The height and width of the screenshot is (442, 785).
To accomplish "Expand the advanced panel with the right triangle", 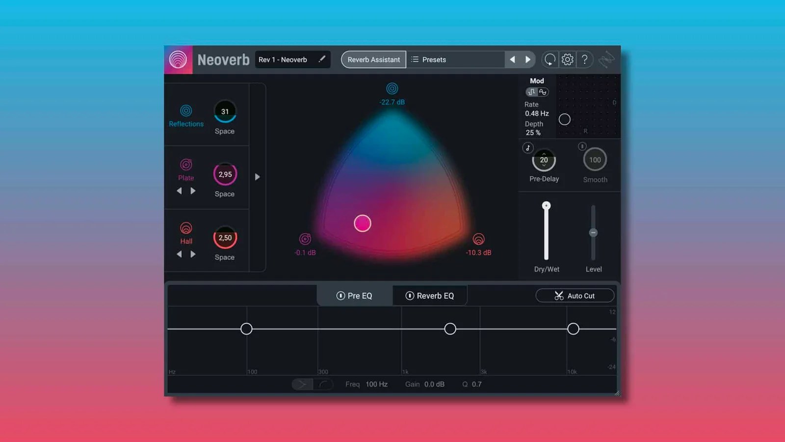I will (257, 177).
